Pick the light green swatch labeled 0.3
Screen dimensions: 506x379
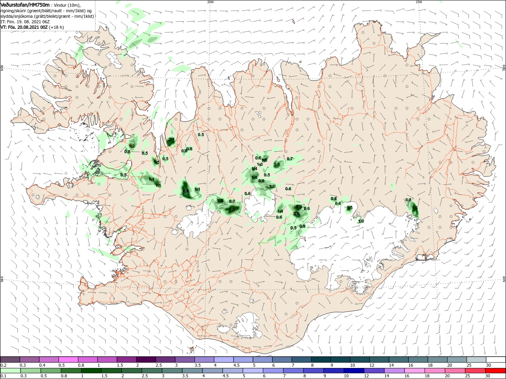[x=30, y=371]
